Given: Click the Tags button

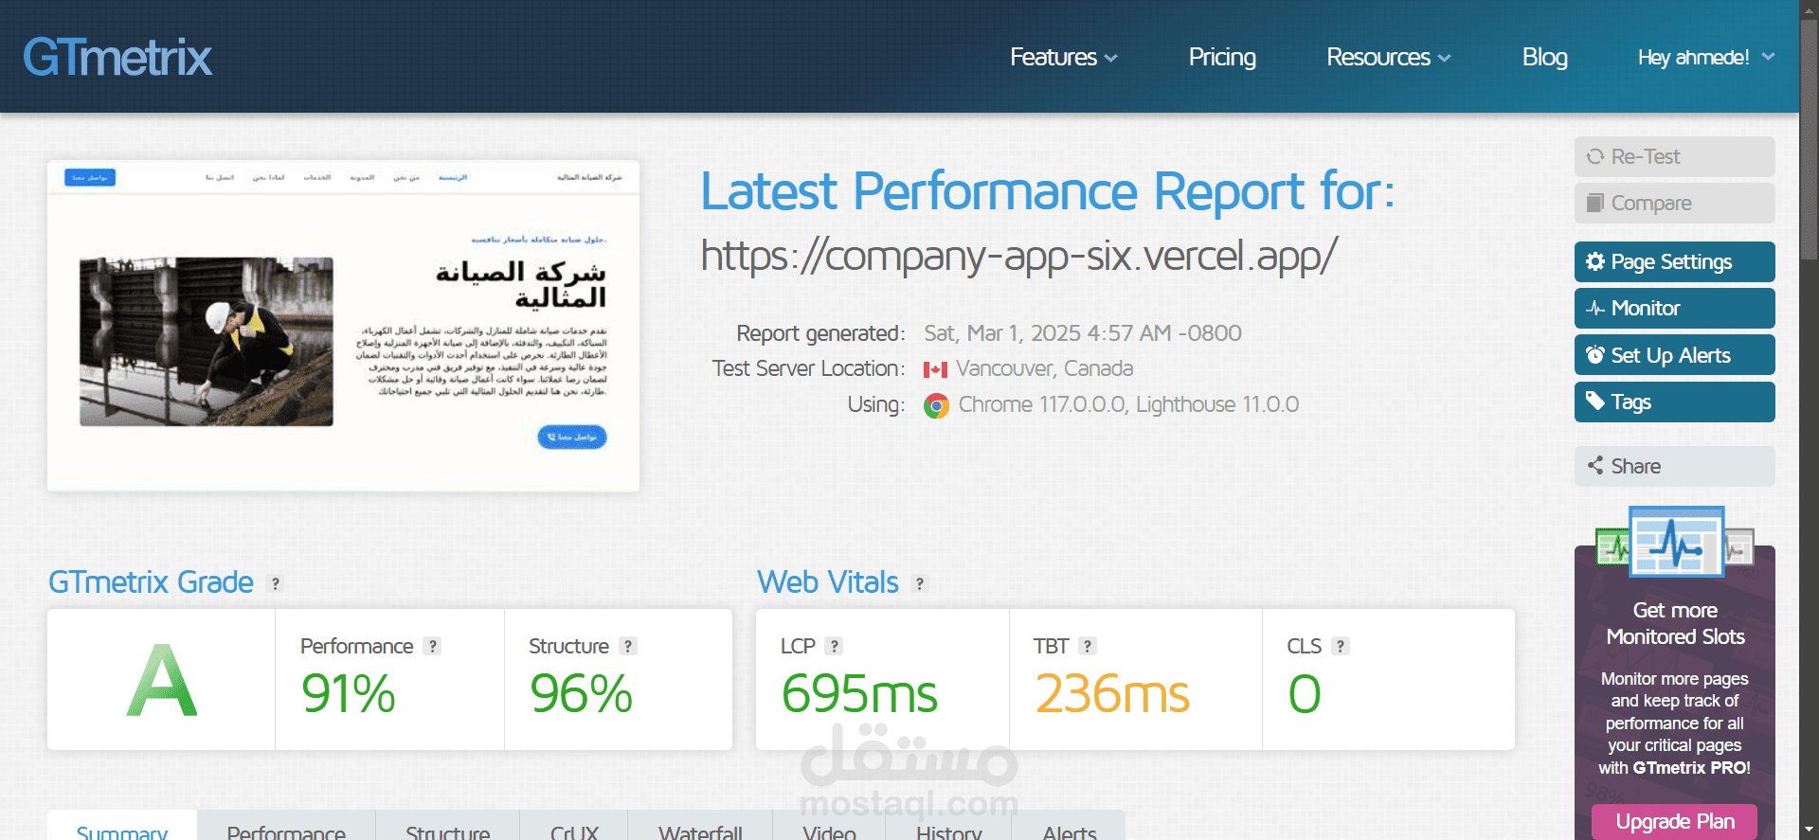Looking at the screenshot, I should (1674, 402).
